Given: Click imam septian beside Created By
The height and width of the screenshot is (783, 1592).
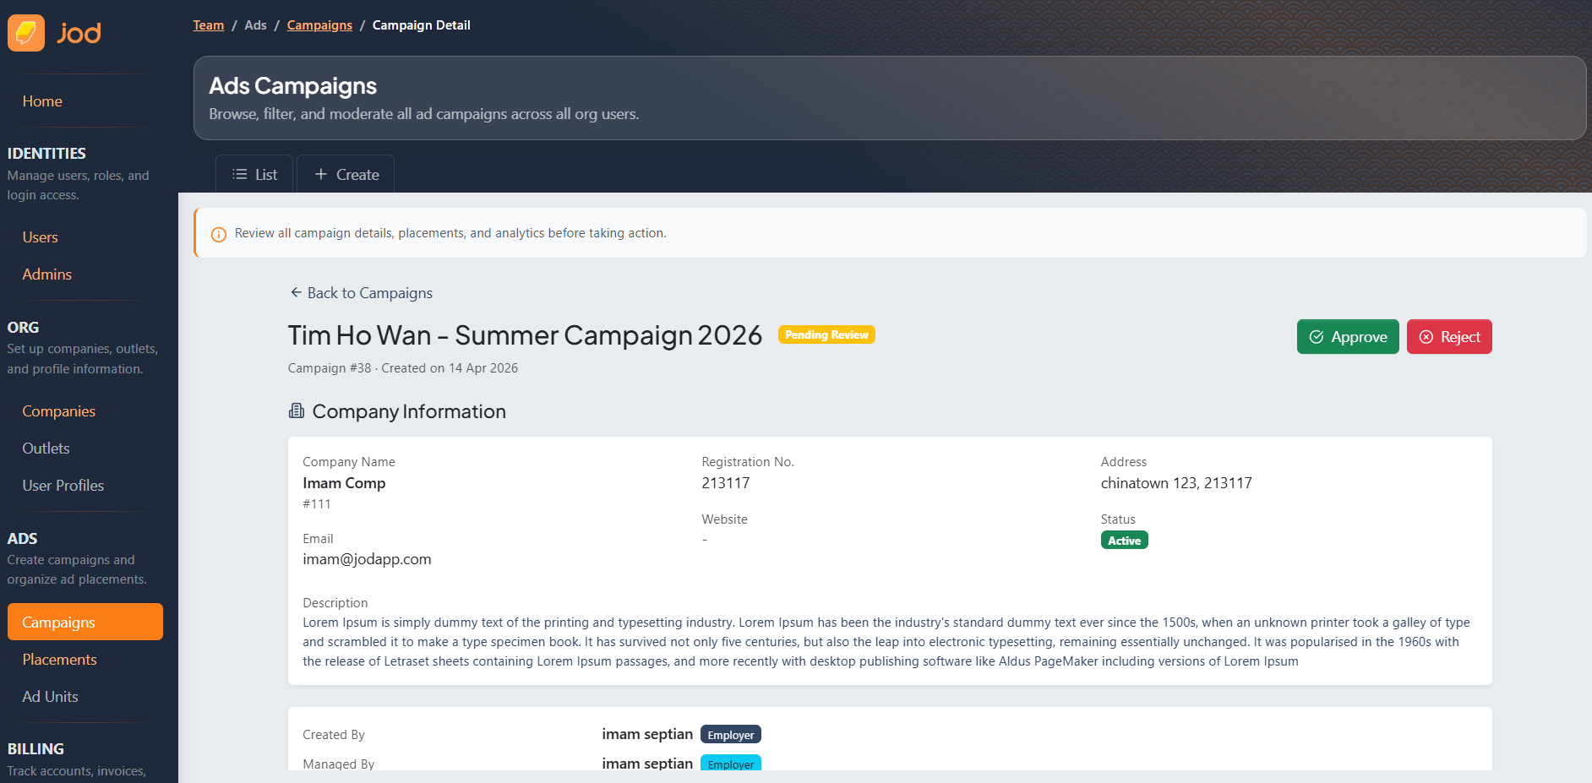Looking at the screenshot, I should click(647, 734).
